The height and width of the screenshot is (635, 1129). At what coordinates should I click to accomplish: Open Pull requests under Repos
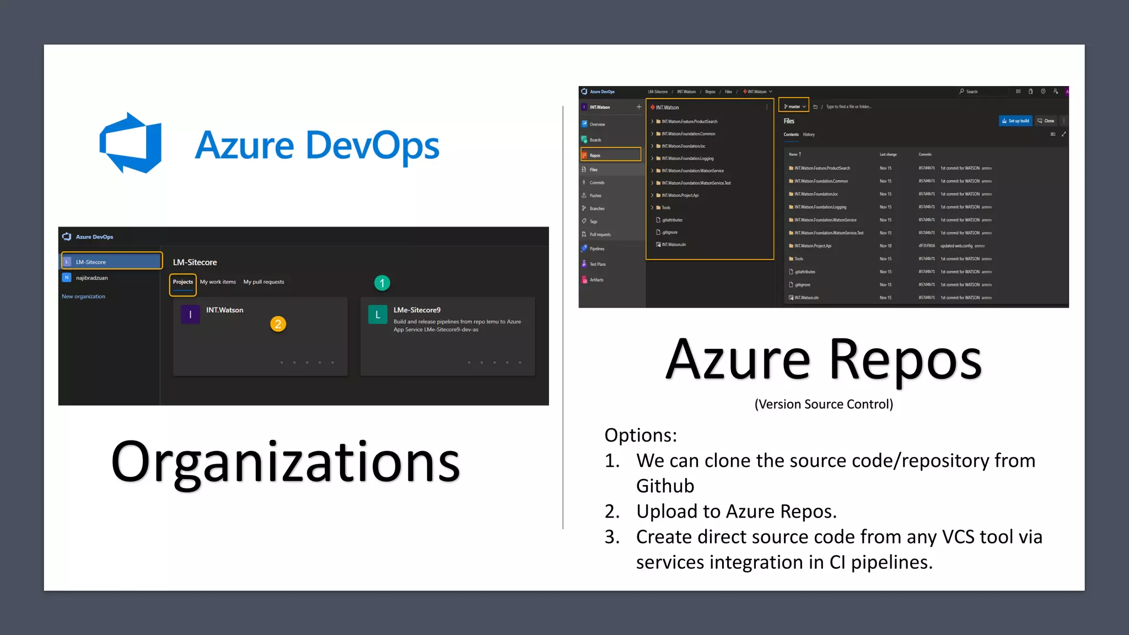click(600, 234)
